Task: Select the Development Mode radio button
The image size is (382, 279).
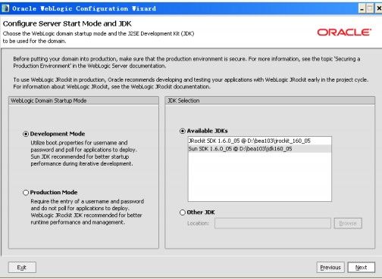Action: pos(26,134)
